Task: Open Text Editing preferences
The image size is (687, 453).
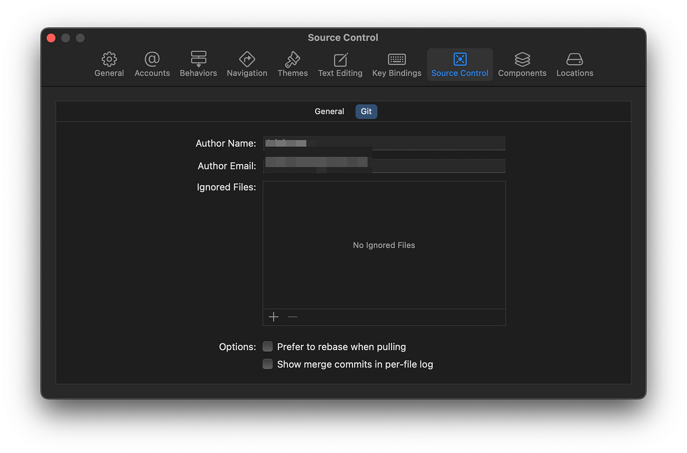Action: [340, 64]
